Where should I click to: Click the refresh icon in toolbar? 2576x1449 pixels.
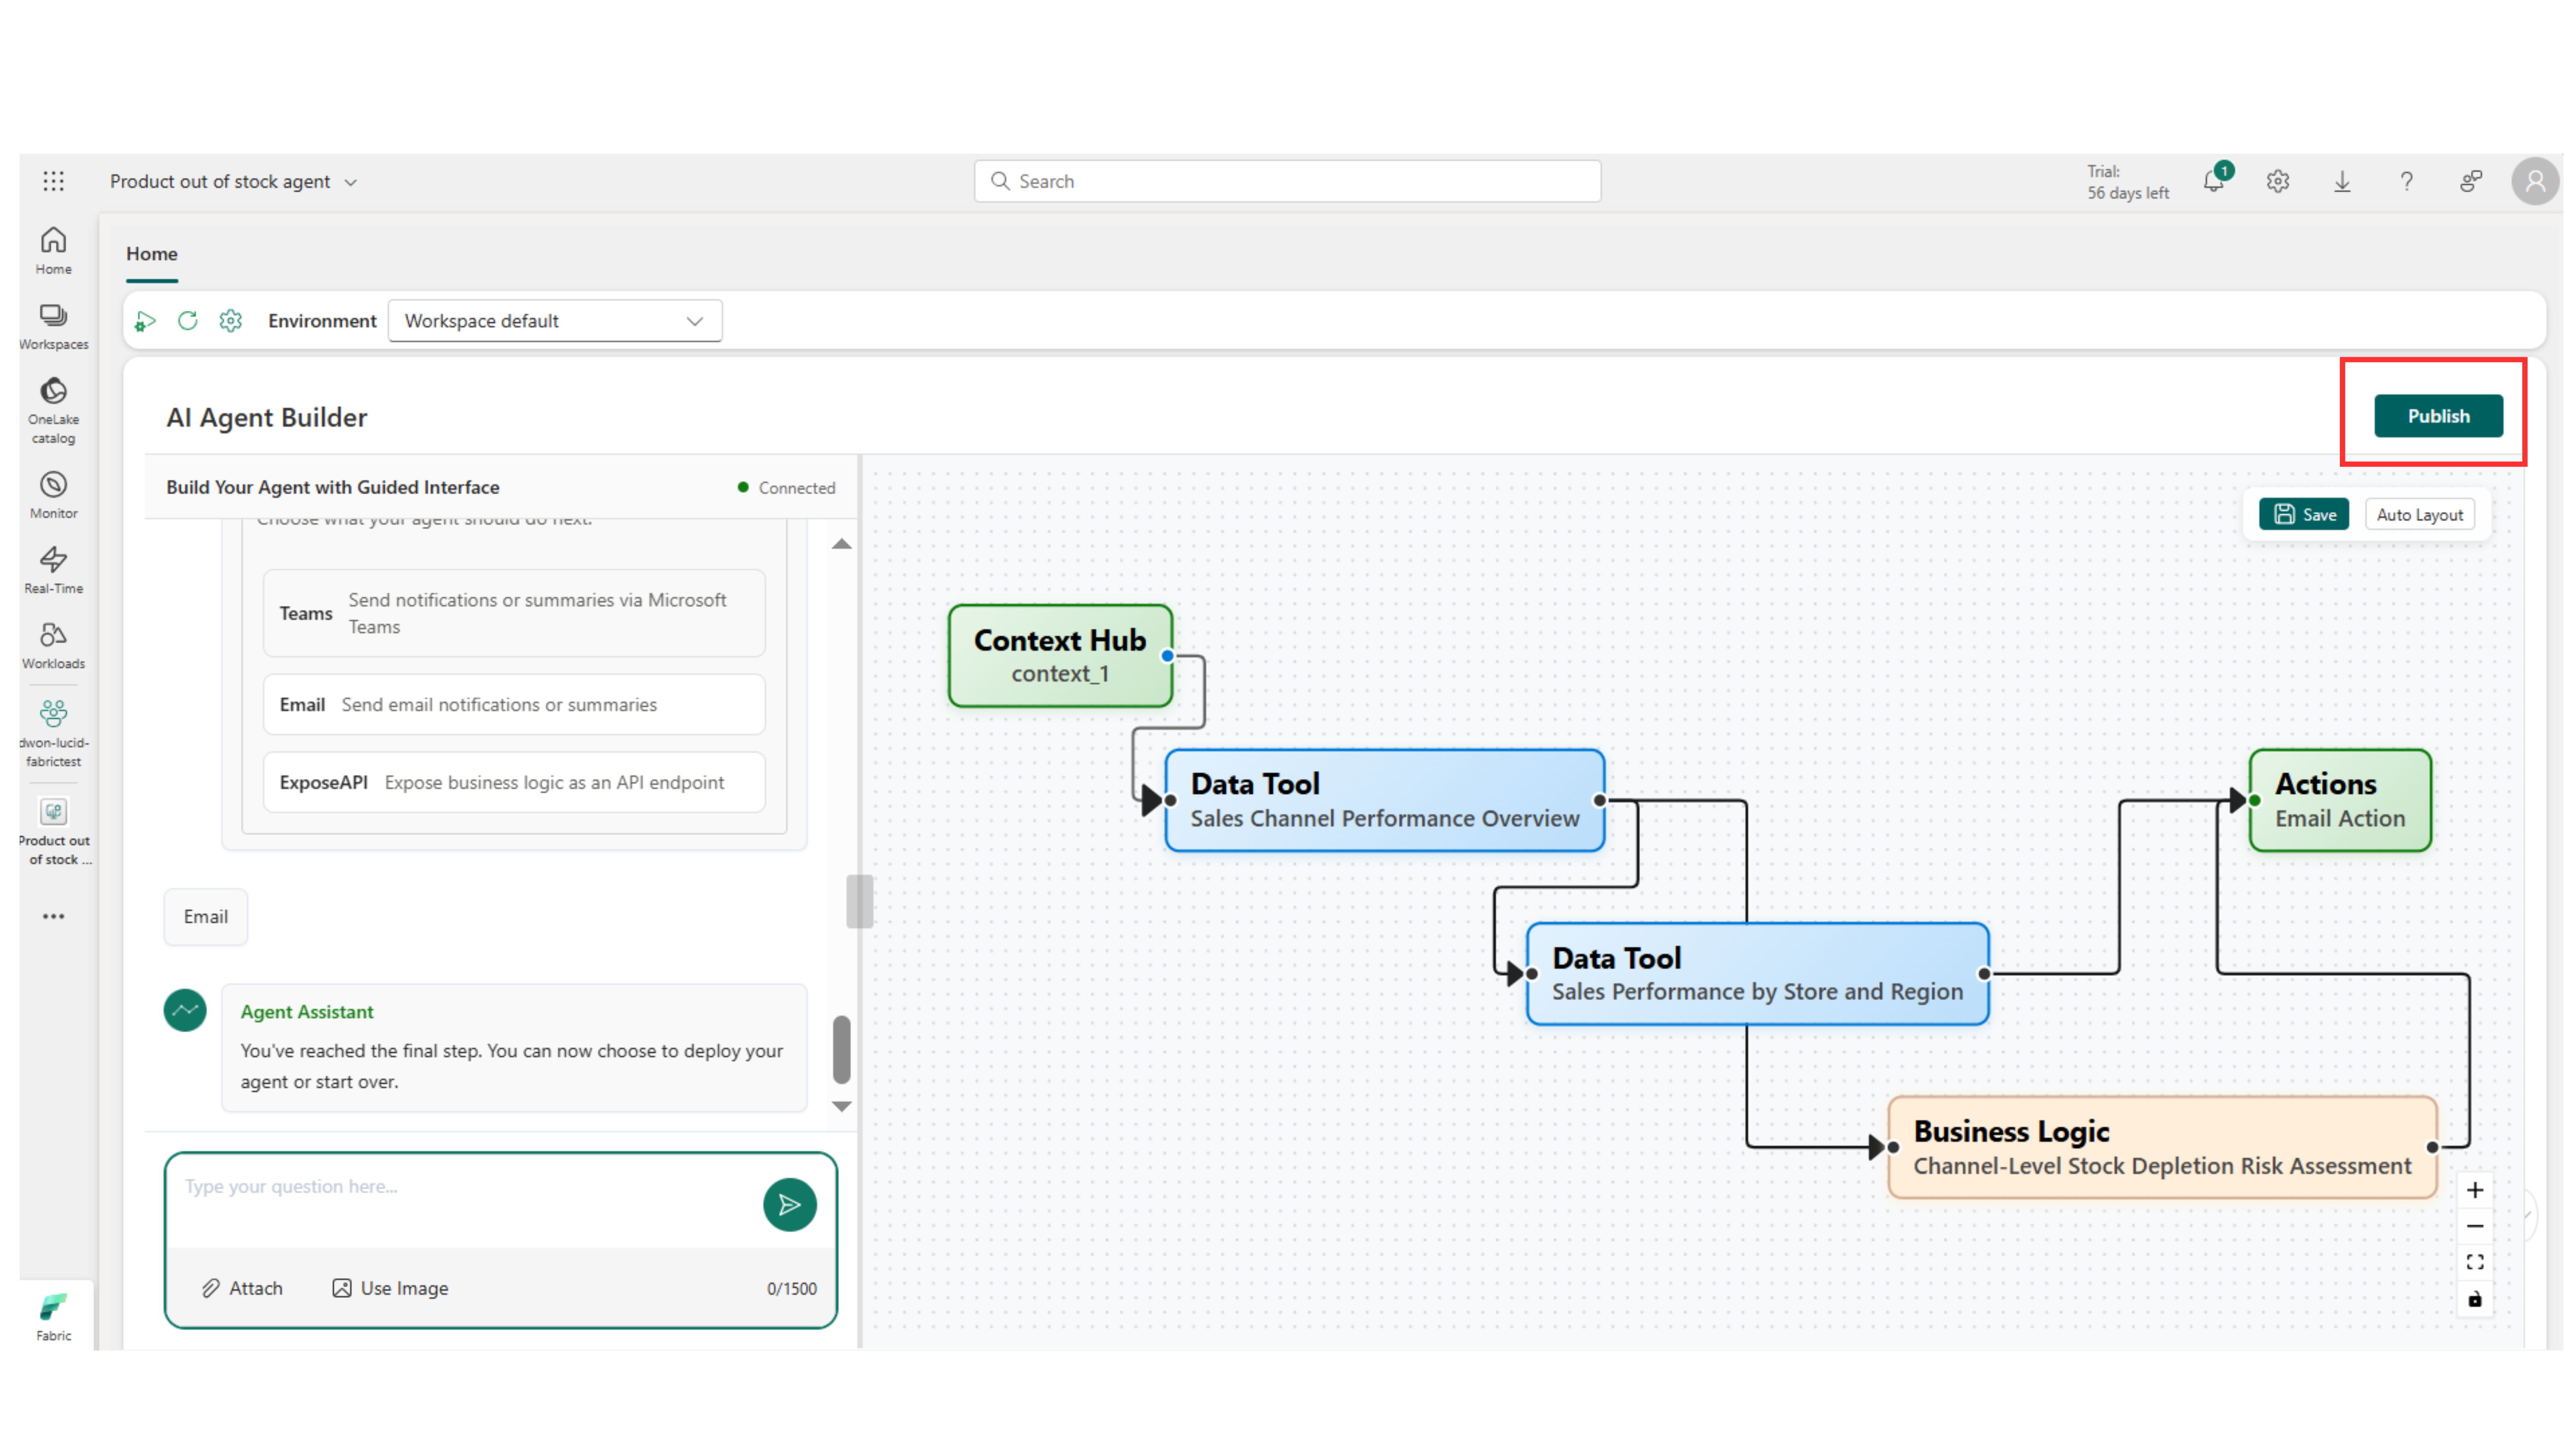(188, 321)
